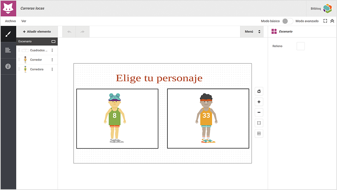Open the info tab in sidebar

(x=8, y=67)
